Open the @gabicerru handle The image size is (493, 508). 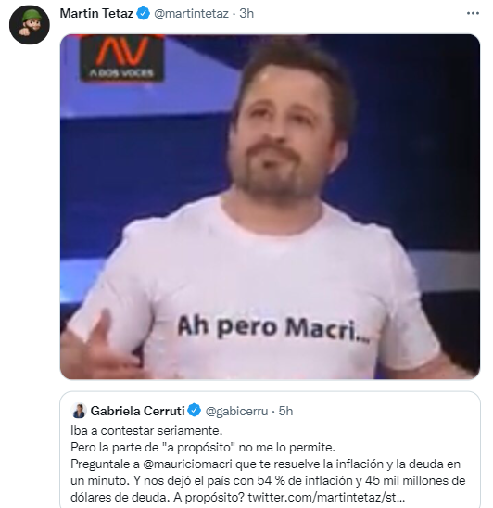(x=237, y=412)
